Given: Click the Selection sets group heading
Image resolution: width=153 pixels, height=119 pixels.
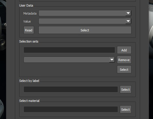Looking at the screenshot, I should click(29, 41).
